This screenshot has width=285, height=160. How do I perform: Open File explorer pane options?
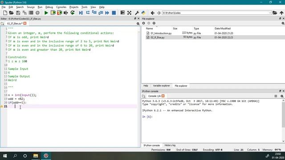pyautogui.click(x=283, y=24)
